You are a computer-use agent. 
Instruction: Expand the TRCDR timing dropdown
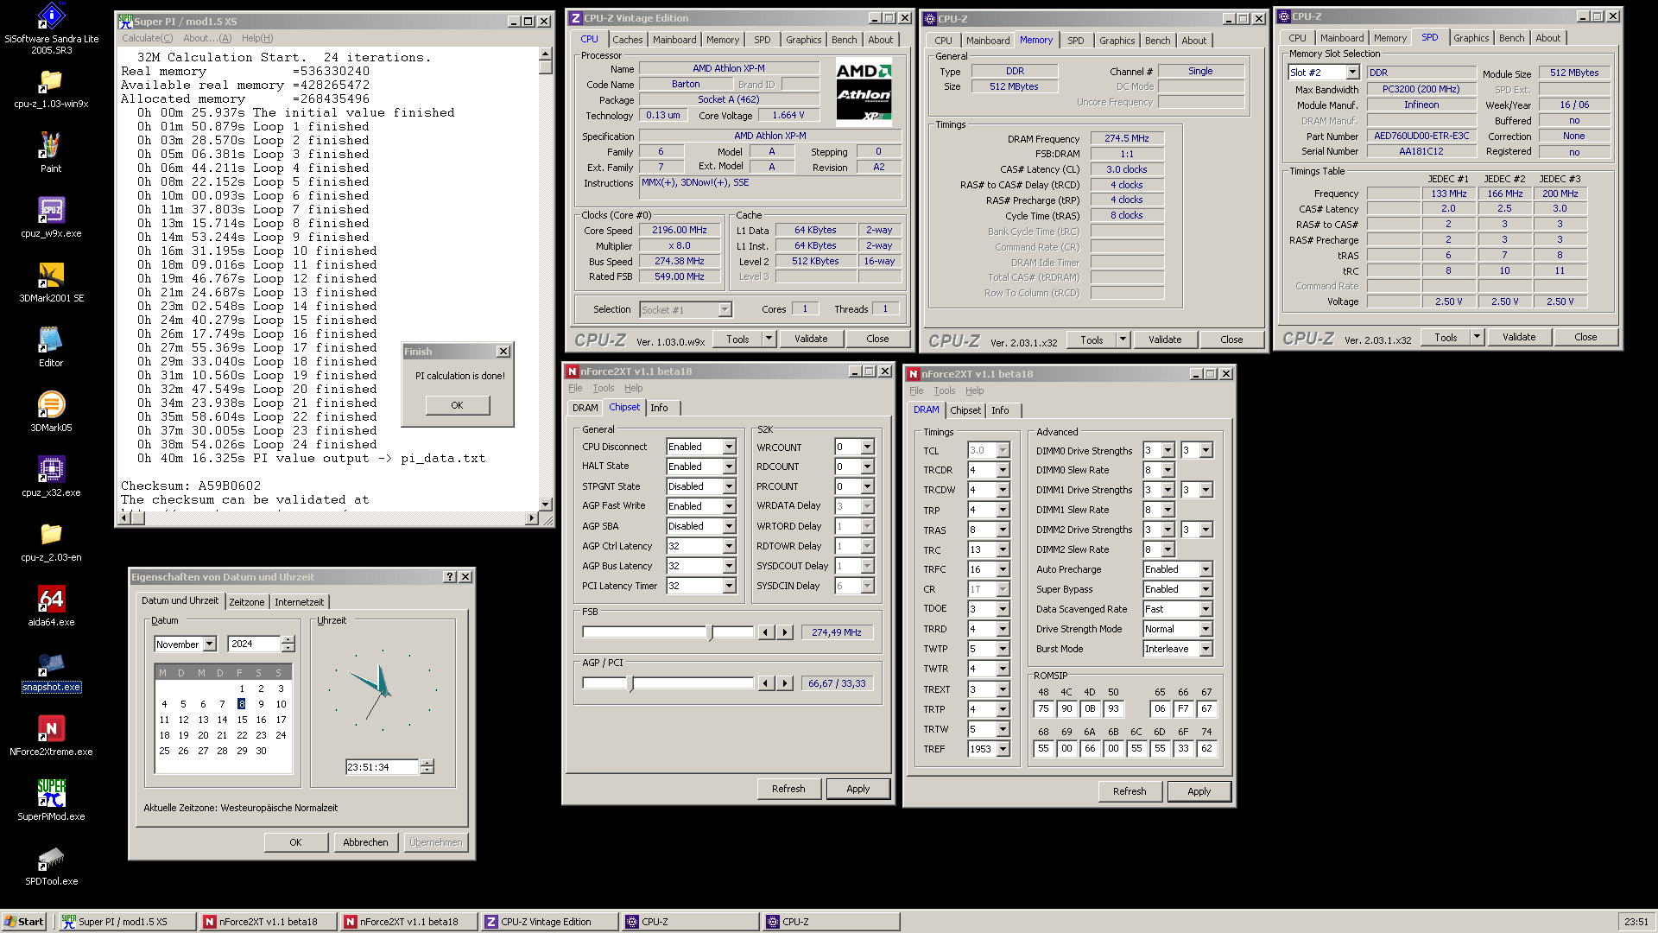coord(1003,470)
